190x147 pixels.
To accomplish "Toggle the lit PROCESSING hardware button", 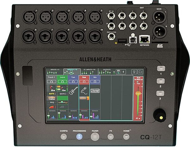I will point(79,137).
